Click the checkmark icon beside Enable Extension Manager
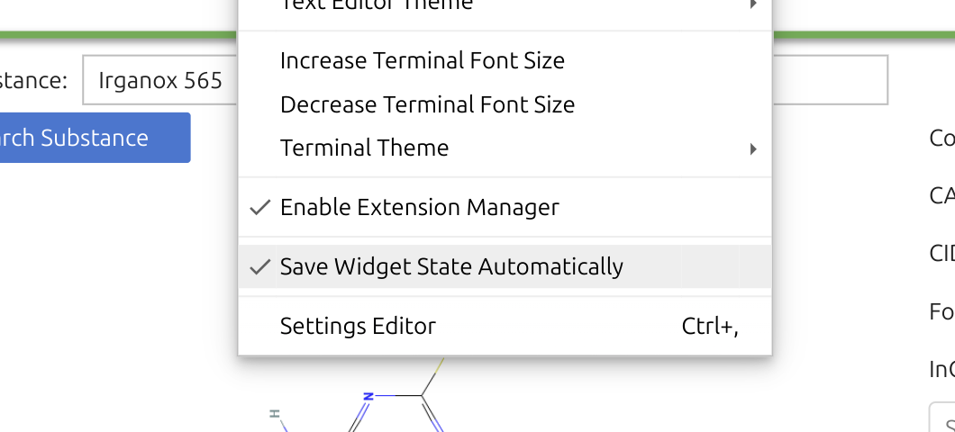 (x=260, y=208)
